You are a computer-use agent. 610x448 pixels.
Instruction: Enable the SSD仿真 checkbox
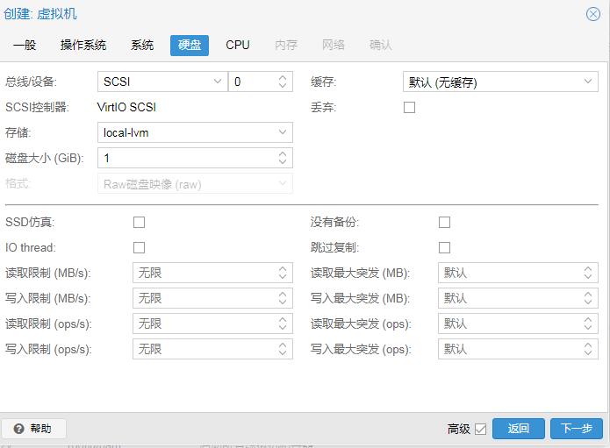(139, 223)
